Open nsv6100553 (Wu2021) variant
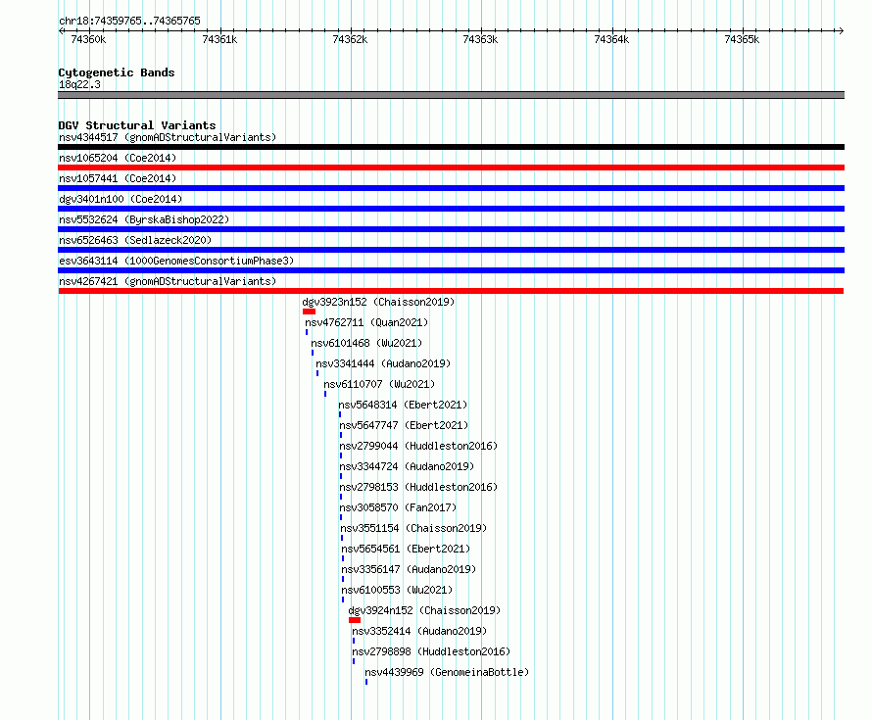 coord(397,590)
